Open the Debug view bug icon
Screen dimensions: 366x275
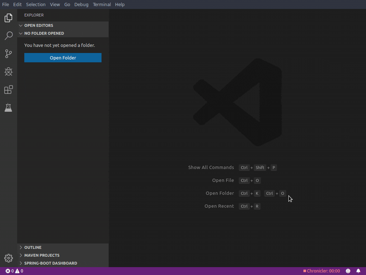9,72
